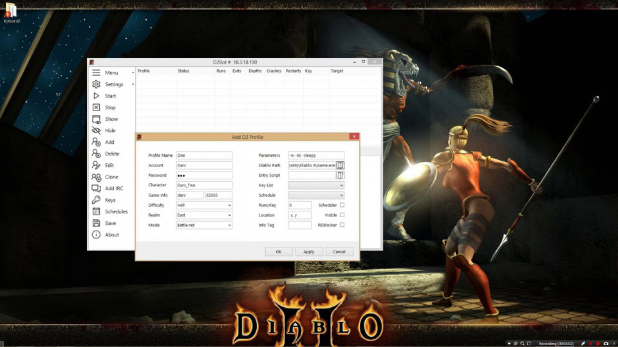Enable the RDBlocker checkbox
The image size is (618, 347).
[x=342, y=225]
